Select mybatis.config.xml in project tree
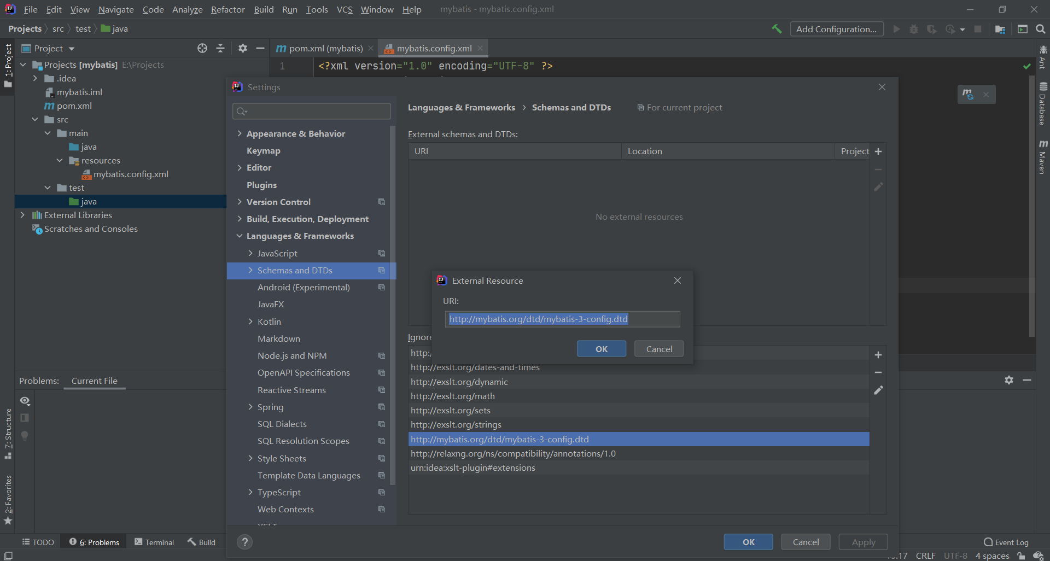The width and height of the screenshot is (1050, 561). pos(131,174)
